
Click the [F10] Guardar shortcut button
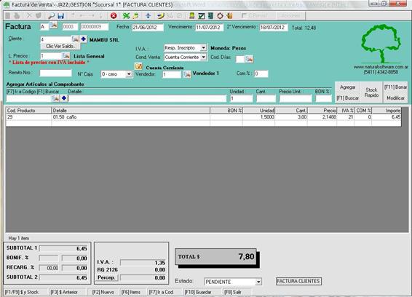(198, 292)
